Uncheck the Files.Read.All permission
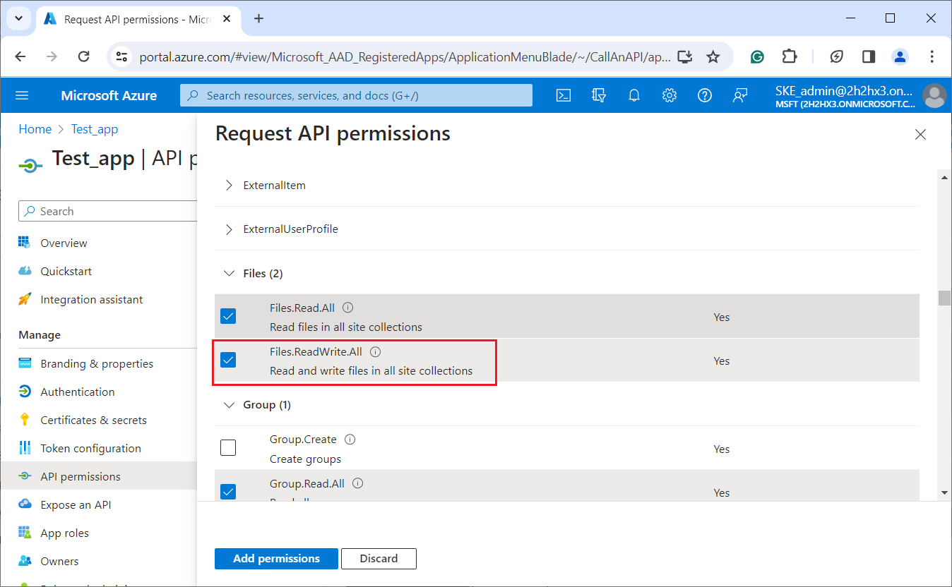 point(228,316)
